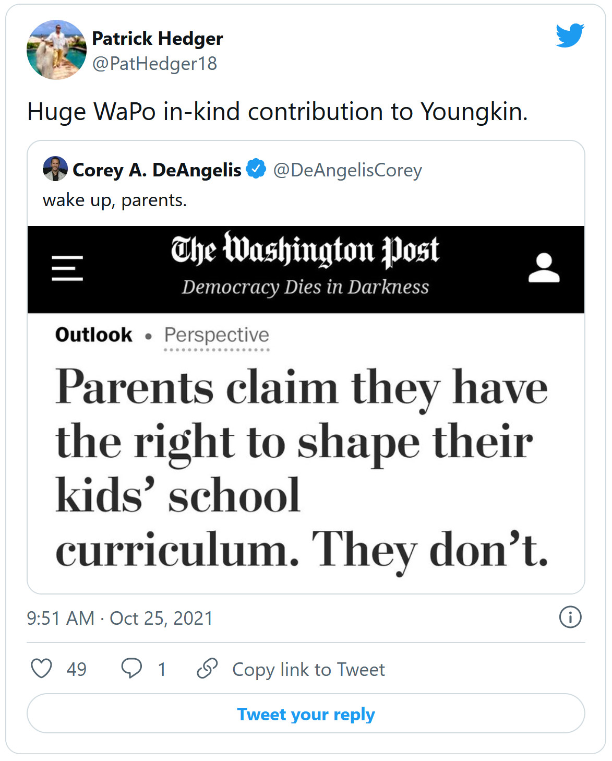Click Corey DeAngelis verified badge

tap(256, 169)
